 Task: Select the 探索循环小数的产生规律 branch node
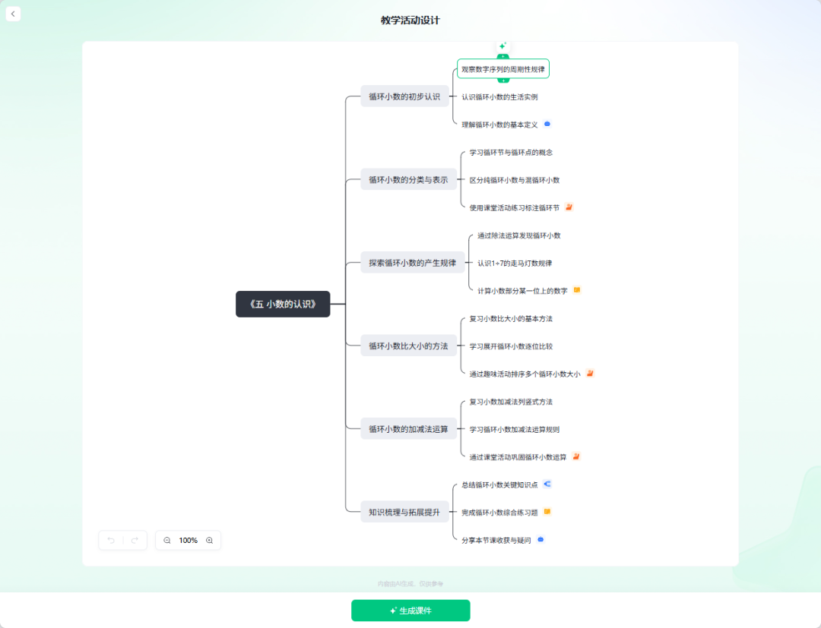click(x=412, y=263)
